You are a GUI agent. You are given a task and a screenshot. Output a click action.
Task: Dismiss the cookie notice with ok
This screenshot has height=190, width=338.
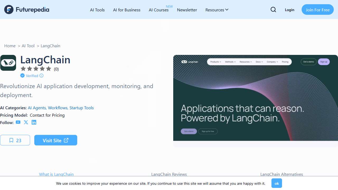point(276,183)
